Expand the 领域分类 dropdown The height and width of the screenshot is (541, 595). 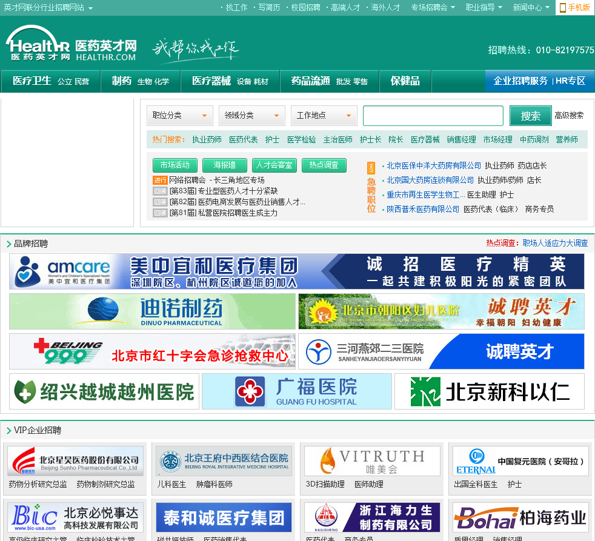(x=251, y=115)
